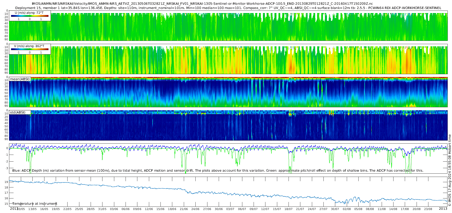Click the 'V (m/s) along -162°T' legend title
This screenshot has width=452, height=213.
(x=29, y=46)
